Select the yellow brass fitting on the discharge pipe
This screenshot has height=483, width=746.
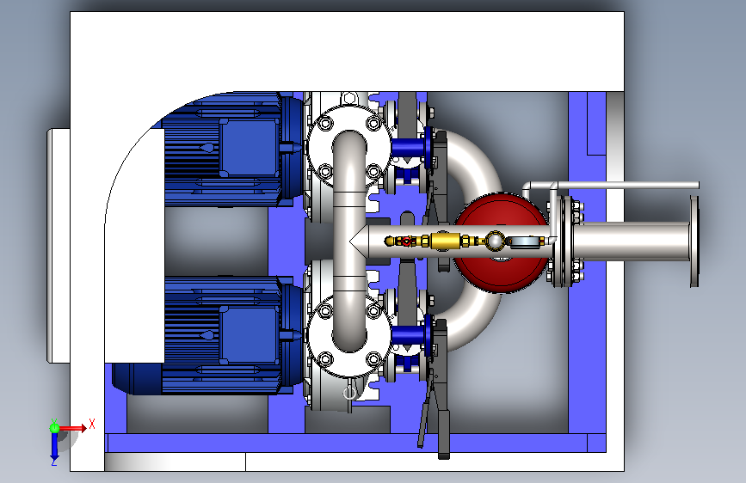coord(446,241)
